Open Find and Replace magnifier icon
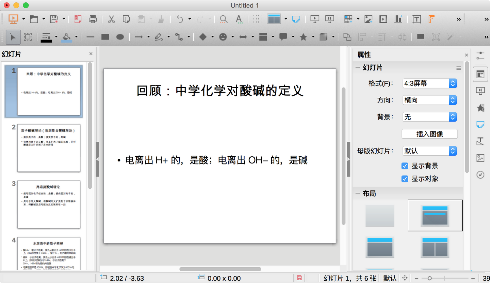The width and height of the screenshot is (490, 283). pos(224,19)
